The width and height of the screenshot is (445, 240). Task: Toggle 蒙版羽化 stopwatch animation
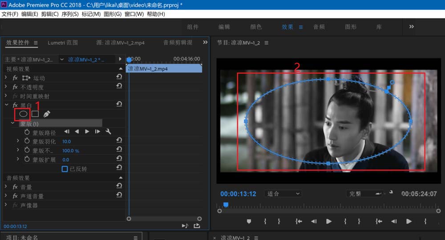27,141
